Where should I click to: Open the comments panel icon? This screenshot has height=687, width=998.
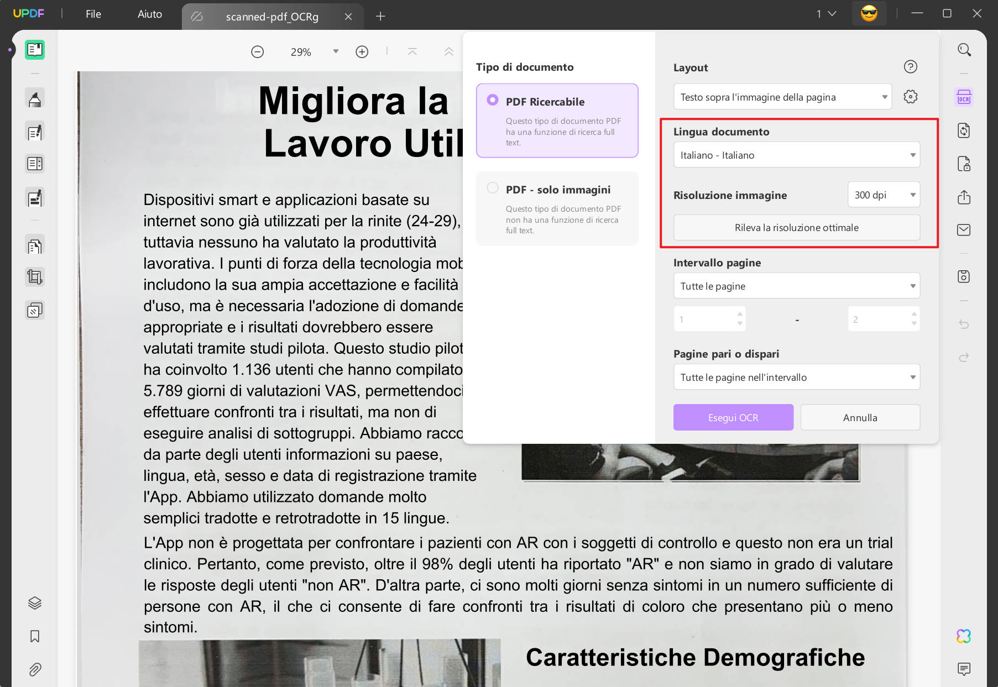[964, 669]
